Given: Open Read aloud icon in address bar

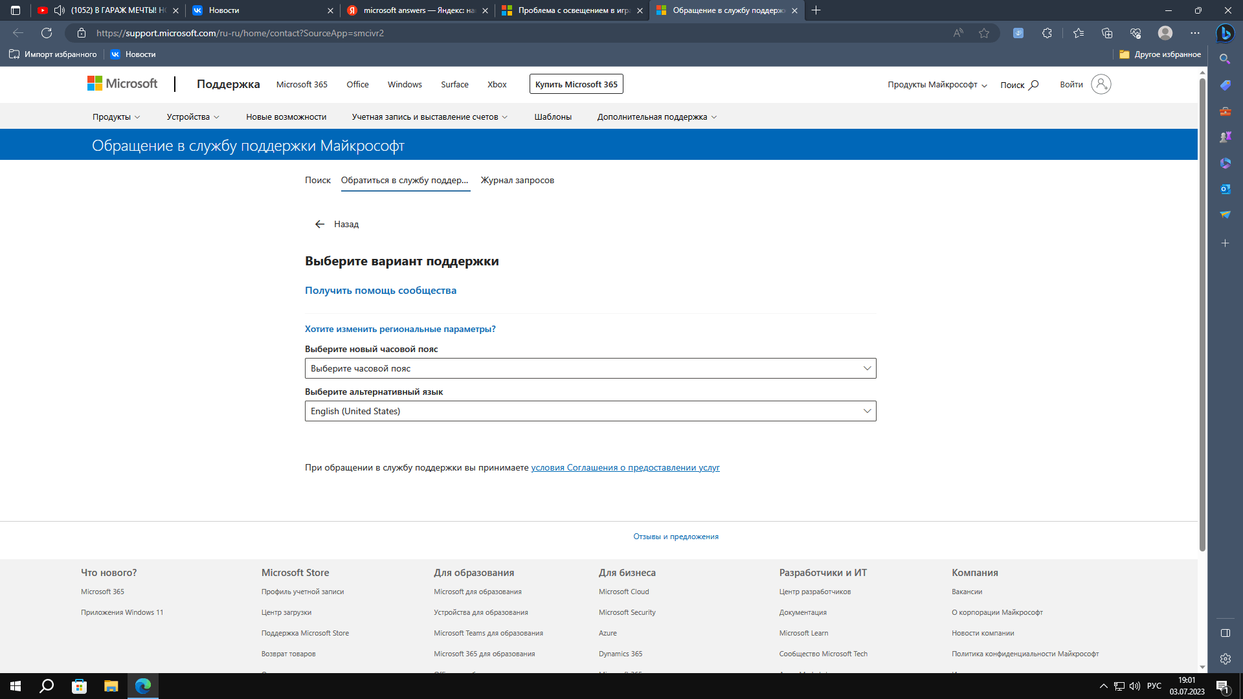Looking at the screenshot, I should [x=958, y=33].
